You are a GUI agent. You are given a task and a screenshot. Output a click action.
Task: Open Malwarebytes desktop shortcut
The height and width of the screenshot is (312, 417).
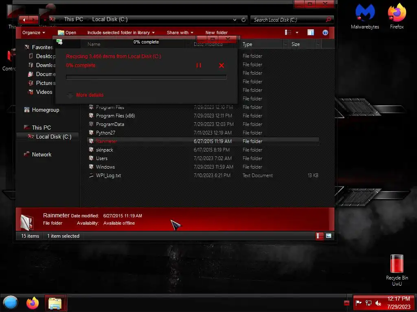coord(365,16)
